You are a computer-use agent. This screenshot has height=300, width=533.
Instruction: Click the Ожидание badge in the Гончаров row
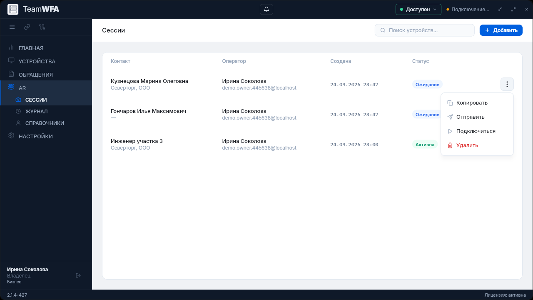(427, 115)
